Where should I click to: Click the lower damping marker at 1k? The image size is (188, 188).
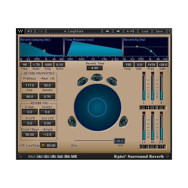44,50
